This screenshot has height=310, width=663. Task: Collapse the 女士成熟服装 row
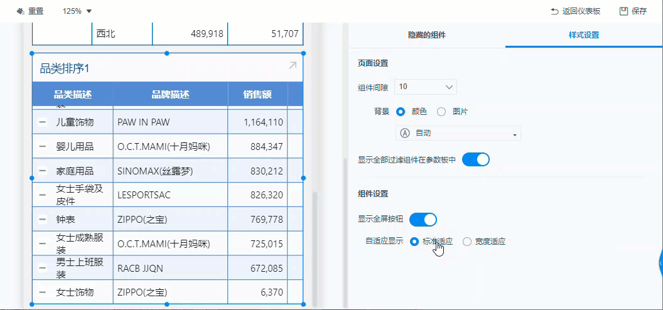click(x=43, y=243)
